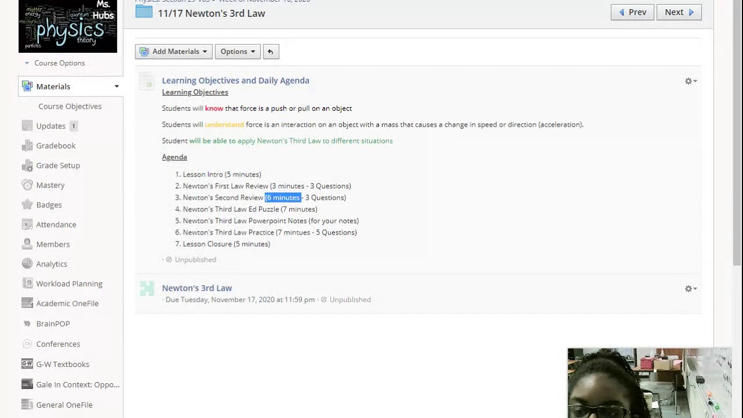Click the Analytics sidebar icon

point(27,264)
